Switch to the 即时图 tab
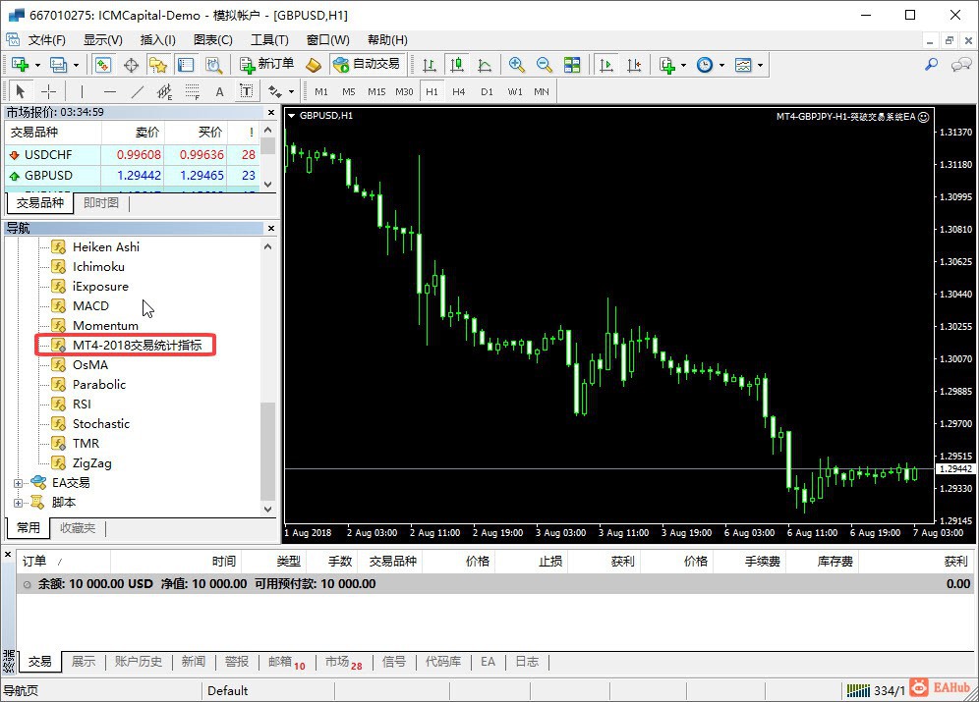The image size is (979, 702). tap(101, 202)
